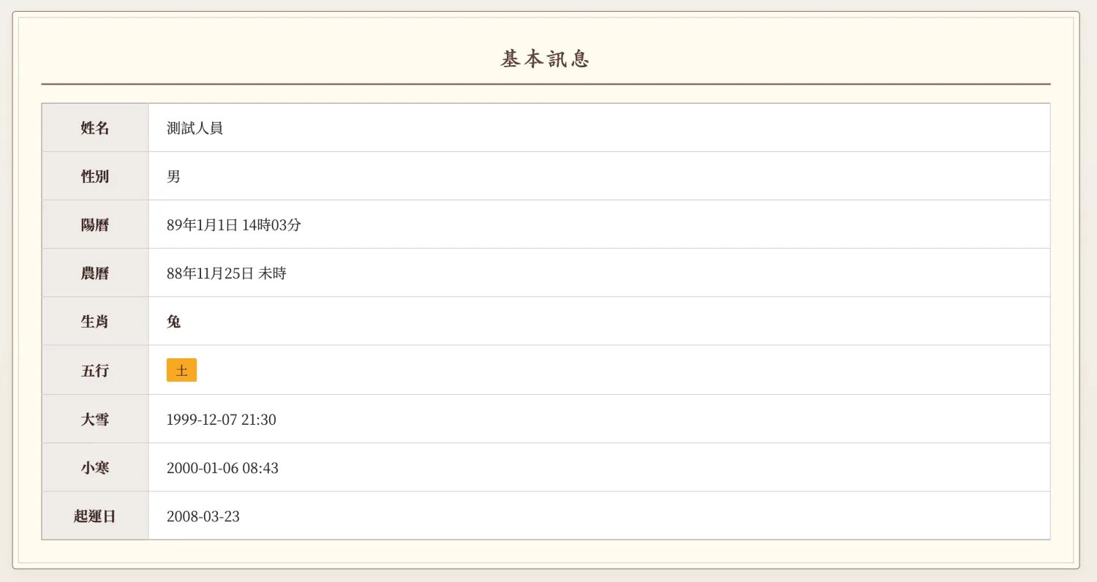Select the 小寒 row label

click(x=95, y=467)
